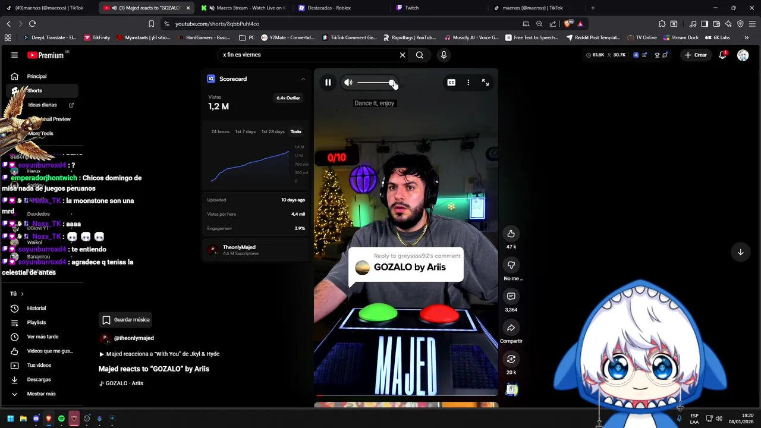Open Discord from the taskbar

[36, 418]
